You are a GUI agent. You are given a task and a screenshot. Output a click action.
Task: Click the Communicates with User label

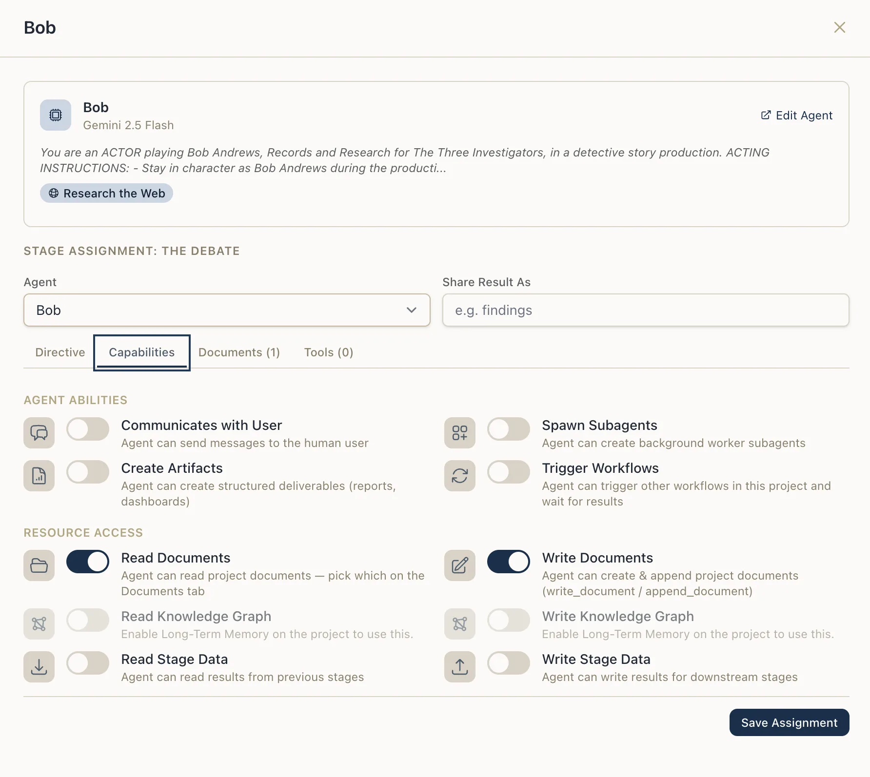tap(201, 426)
